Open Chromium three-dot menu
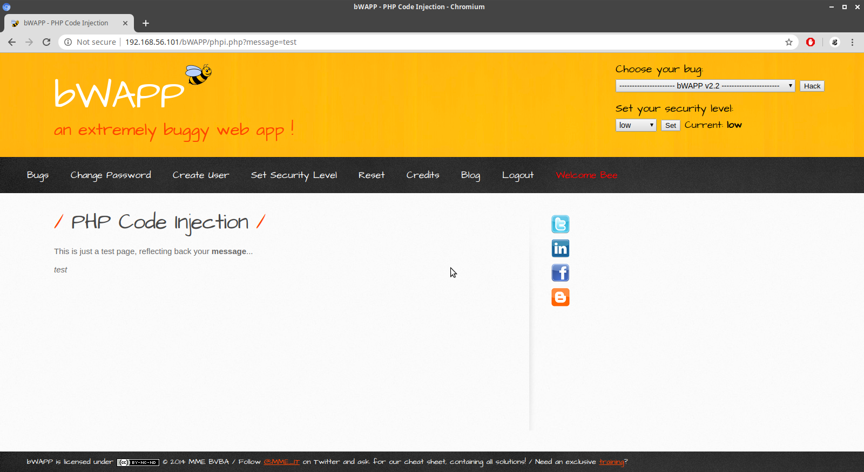The height and width of the screenshot is (472, 864). tap(853, 42)
